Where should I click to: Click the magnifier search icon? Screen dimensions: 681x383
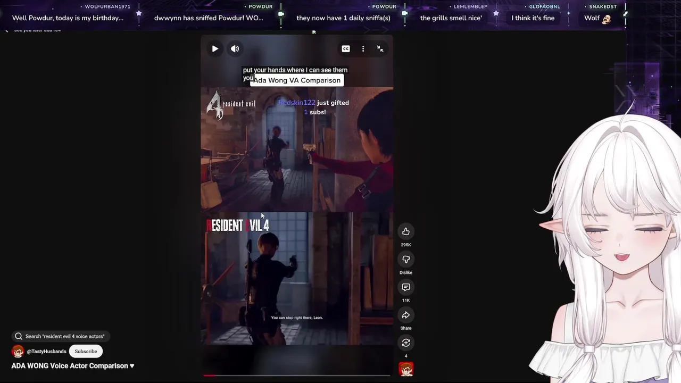point(19,336)
